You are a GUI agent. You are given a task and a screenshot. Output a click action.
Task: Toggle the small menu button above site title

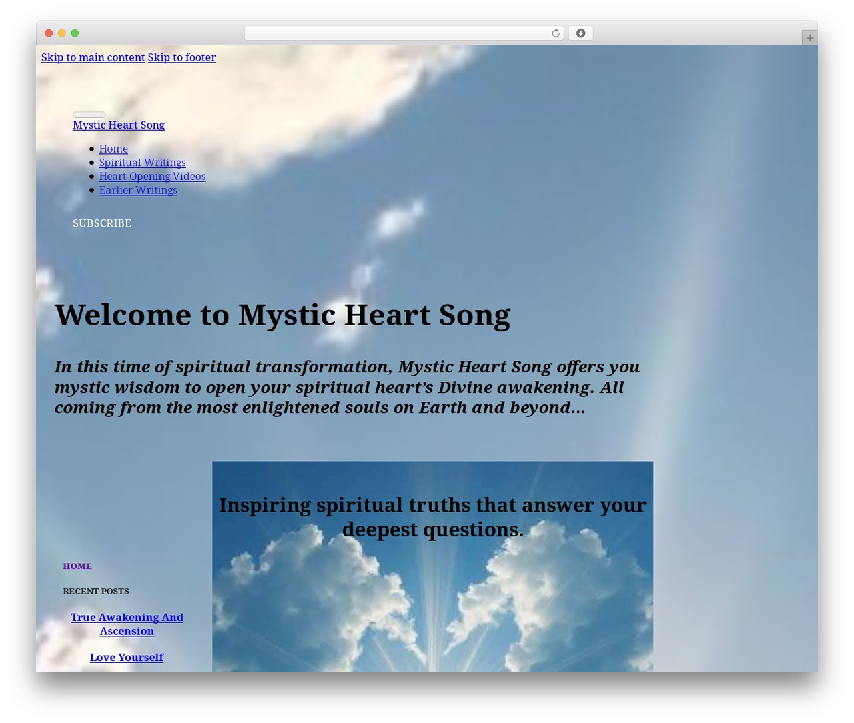pyautogui.click(x=89, y=115)
